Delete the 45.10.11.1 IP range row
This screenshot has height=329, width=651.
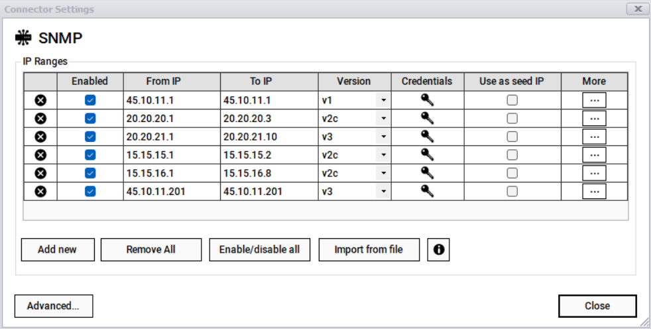tap(40, 101)
